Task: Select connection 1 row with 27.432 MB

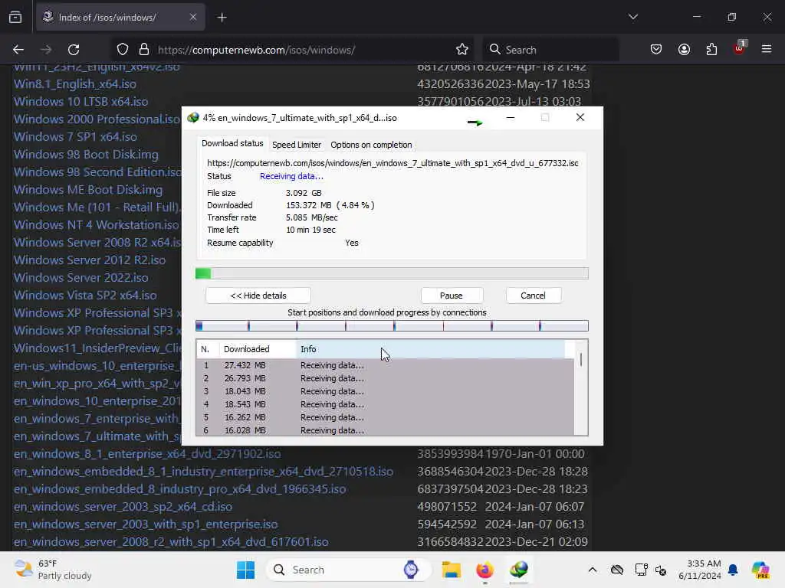Action: [385, 365]
